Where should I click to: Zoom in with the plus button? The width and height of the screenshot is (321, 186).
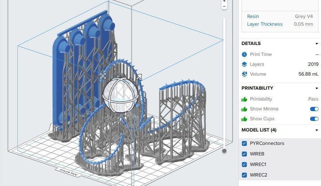tap(224, 1)
